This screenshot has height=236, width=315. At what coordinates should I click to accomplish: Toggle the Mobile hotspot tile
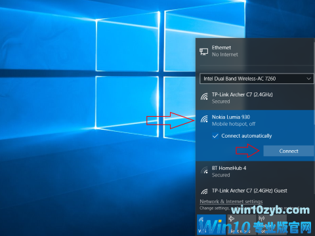coord(272,225)
